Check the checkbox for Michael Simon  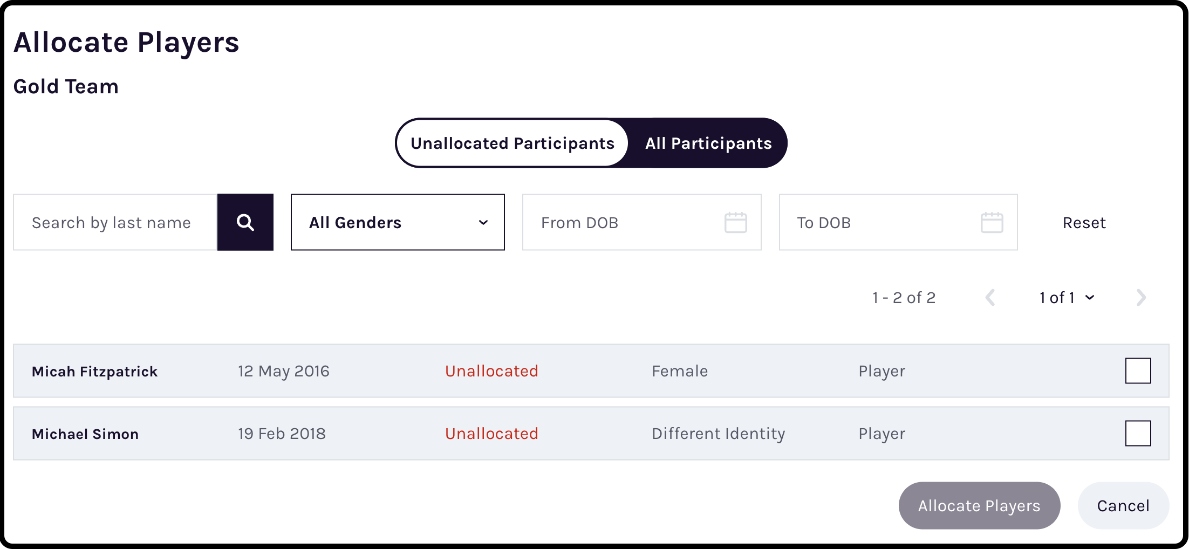[x=1138, y=433]
